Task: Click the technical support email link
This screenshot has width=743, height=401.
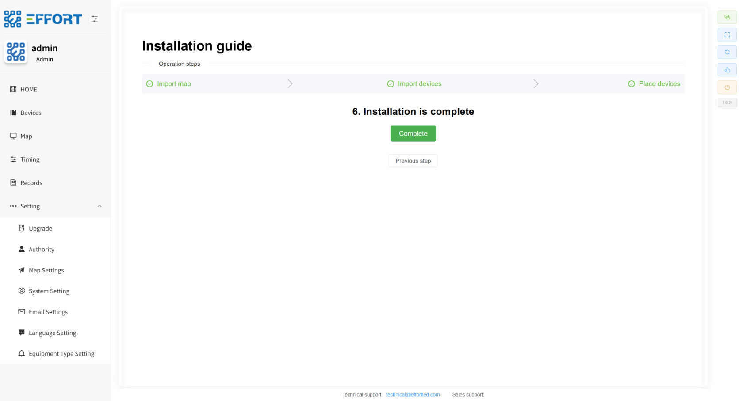Action: pyautogui.click(x=413, y=395)
